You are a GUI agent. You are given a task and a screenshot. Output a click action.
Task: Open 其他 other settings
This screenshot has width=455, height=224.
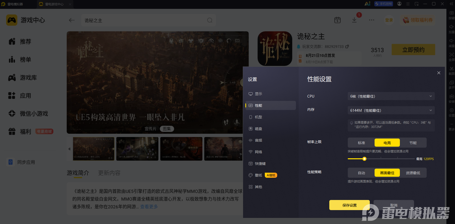pos(271,187)
